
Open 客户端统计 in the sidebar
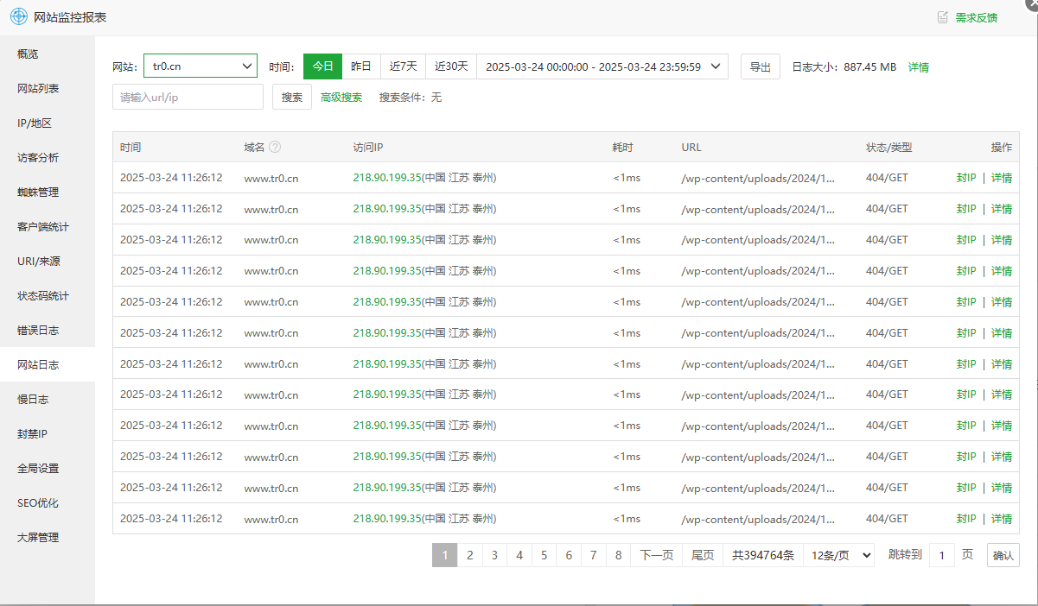(48, 227)
